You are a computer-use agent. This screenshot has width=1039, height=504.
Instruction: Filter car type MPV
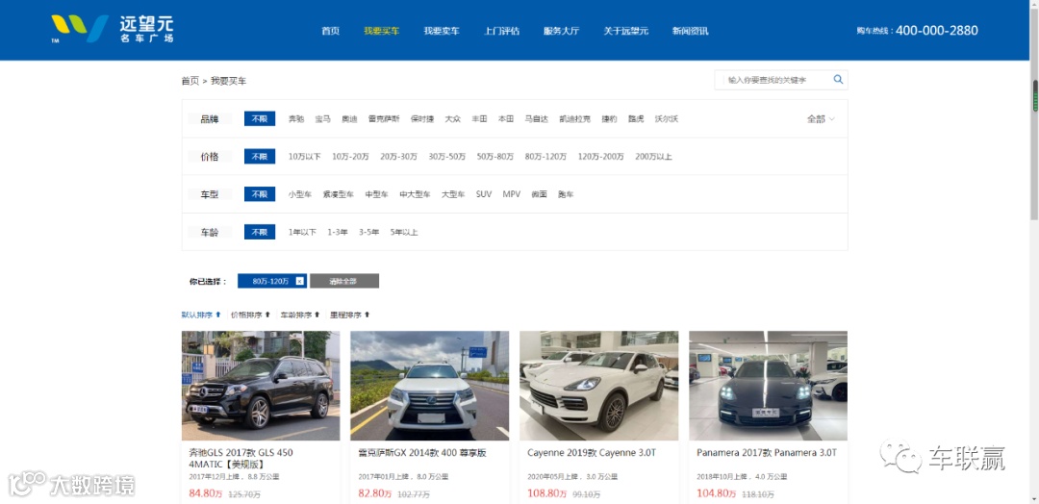click(x=512, y=194)
